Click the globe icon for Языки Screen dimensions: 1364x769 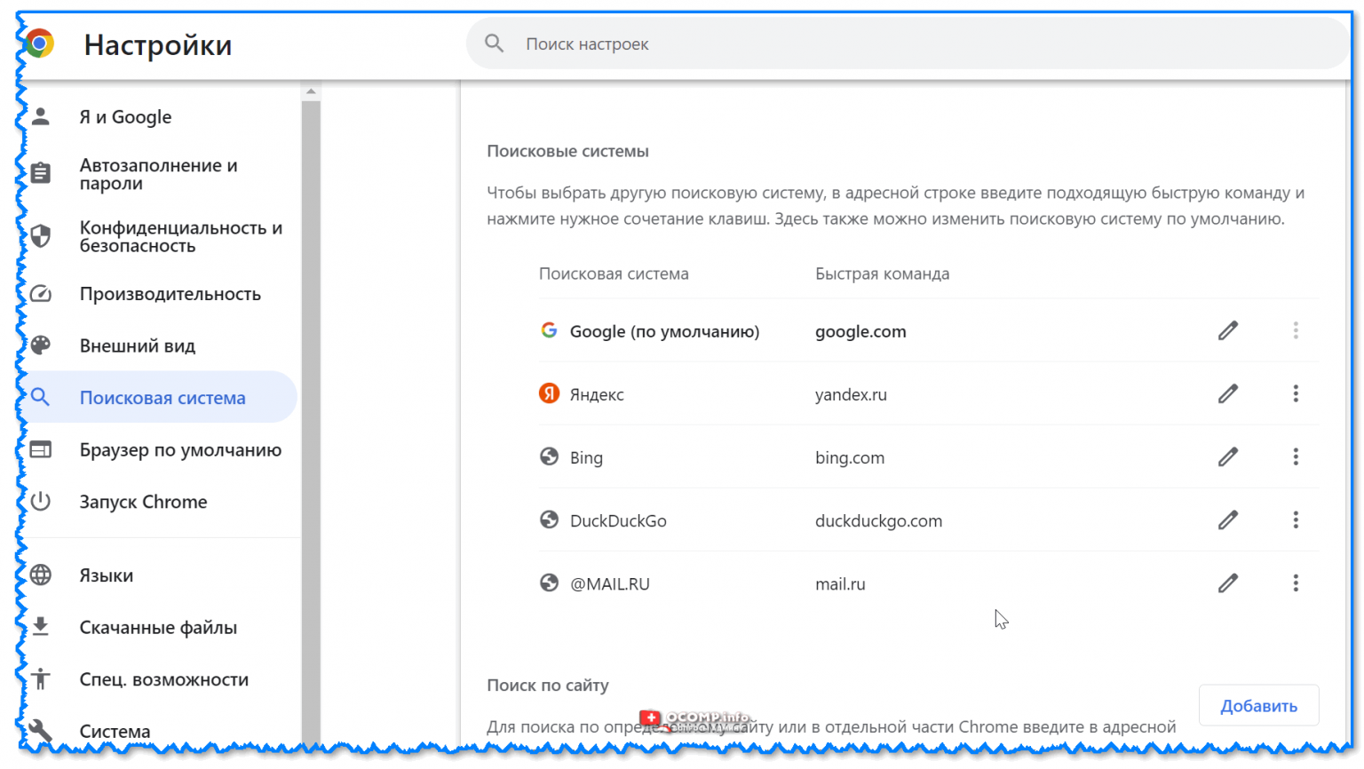coord(41,575)
